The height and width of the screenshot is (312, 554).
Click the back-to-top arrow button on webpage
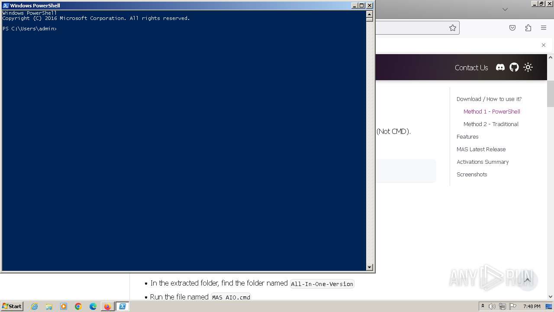[x=527, y=280]
